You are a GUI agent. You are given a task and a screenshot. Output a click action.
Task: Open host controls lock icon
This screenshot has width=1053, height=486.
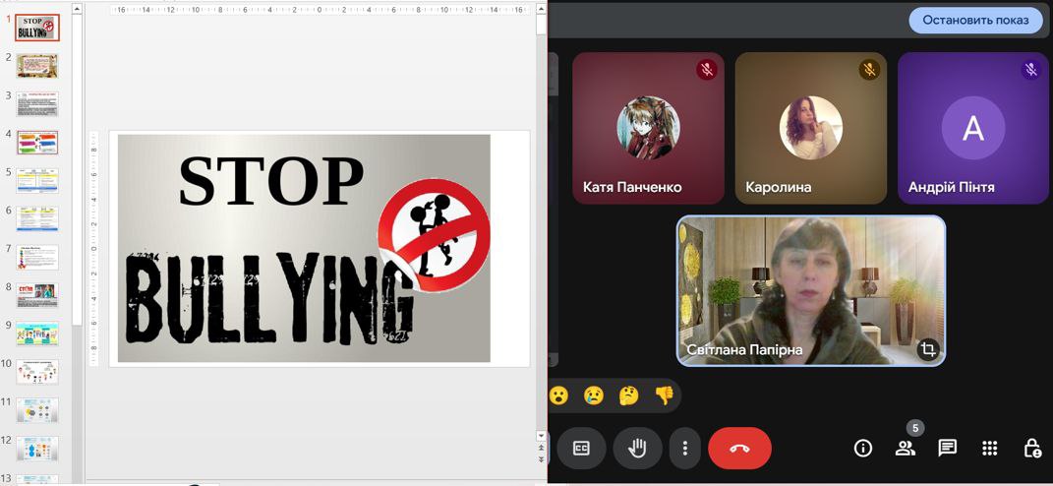(1031, 449)
